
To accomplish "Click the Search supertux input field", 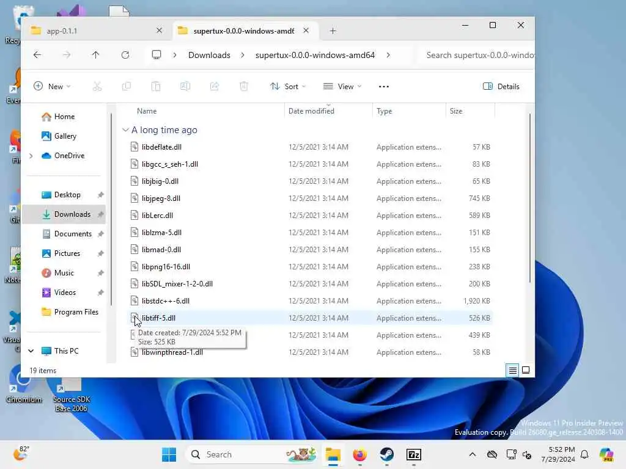I will 477,55.
